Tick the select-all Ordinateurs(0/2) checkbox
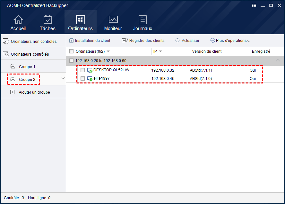 point(72,51)
